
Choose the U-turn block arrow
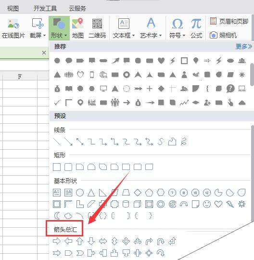[x=161, y=242]
